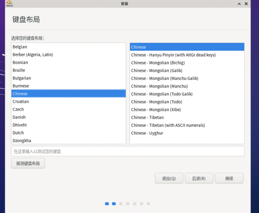Click the installer icon in title bar
Viewport: 259px width, 213px height.
10,4
